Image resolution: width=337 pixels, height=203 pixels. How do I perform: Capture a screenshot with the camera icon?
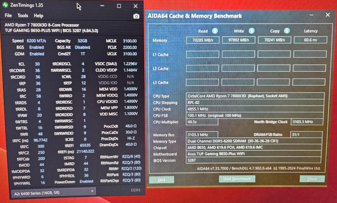136,15
